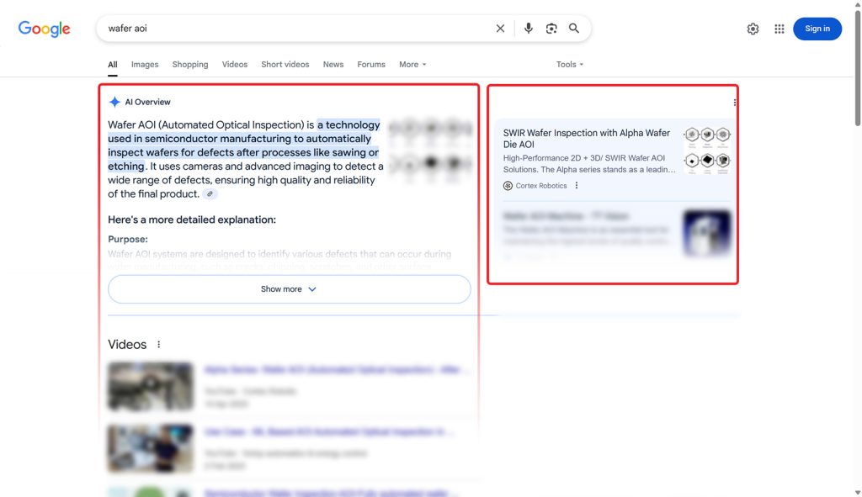Open 'SWIR Wafer Inspection with Alpha Wafer Die AOI' link
This screenshot has height=497, width=862.
coord(587,139)
